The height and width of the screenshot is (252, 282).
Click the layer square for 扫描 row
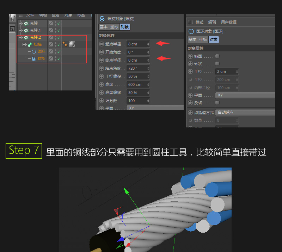tap(51, 44)
